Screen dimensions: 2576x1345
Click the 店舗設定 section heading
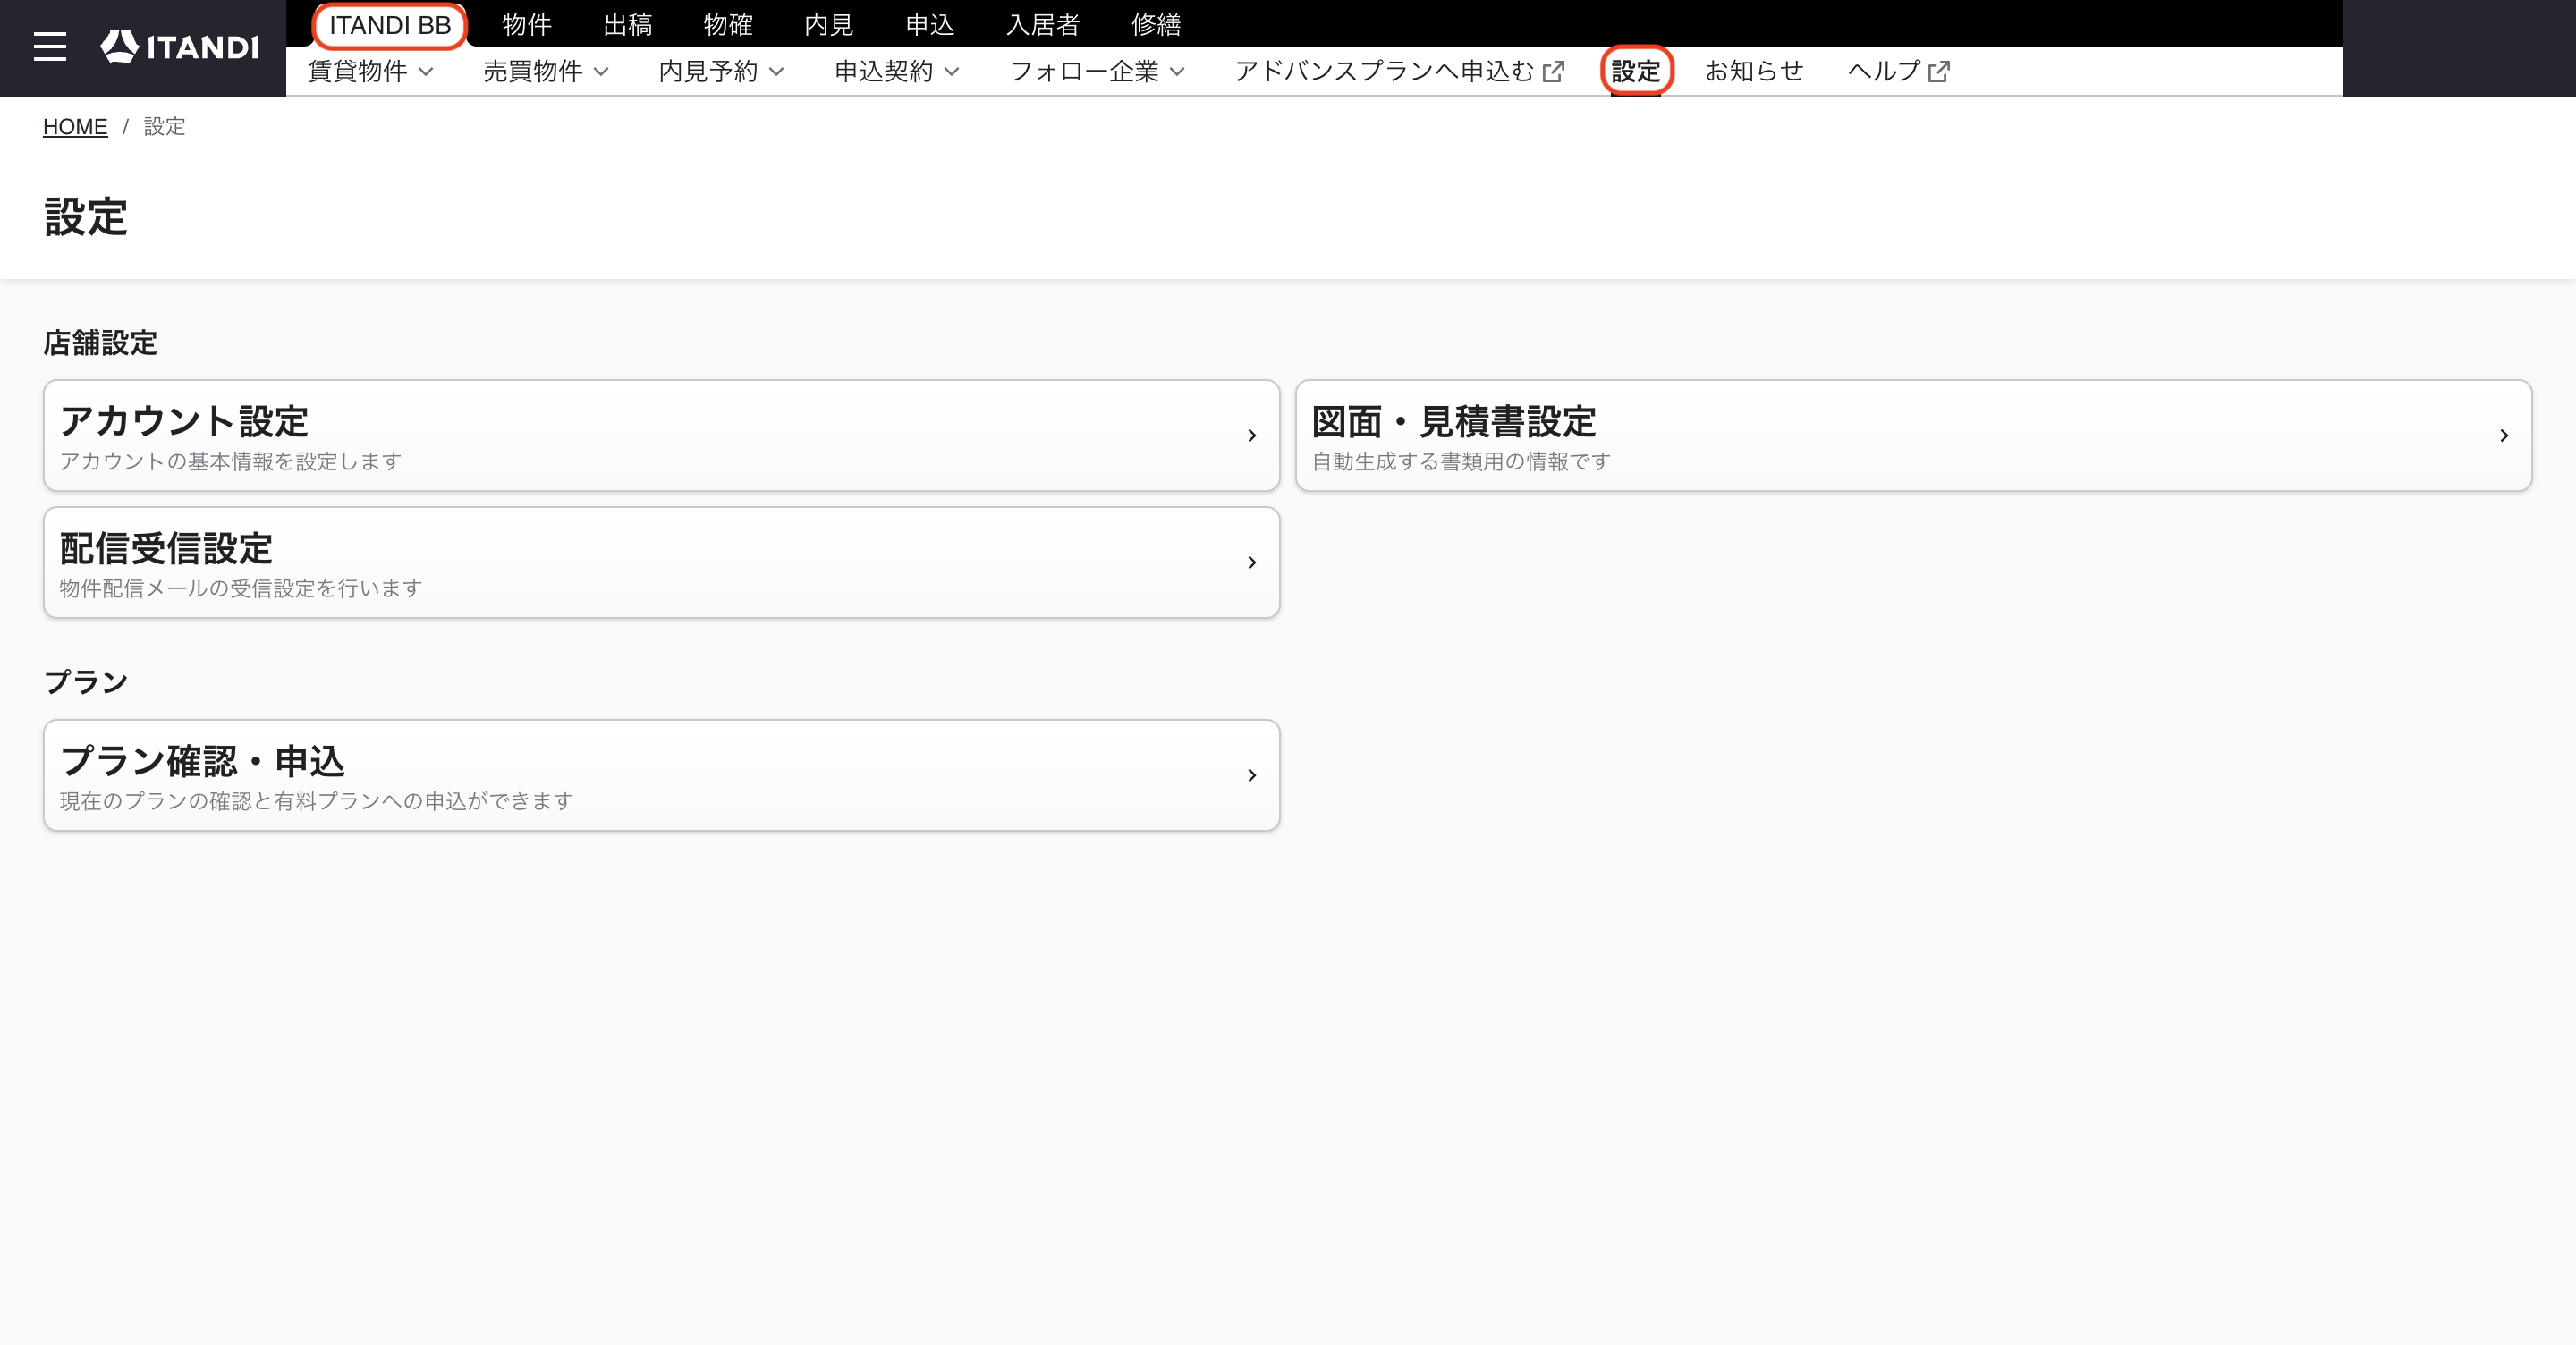[x=100, y=343]
